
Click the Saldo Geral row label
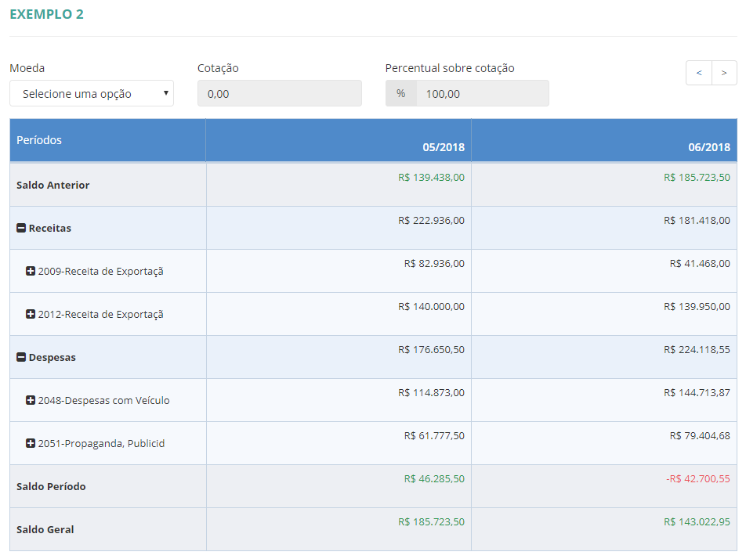click(45, 530)
